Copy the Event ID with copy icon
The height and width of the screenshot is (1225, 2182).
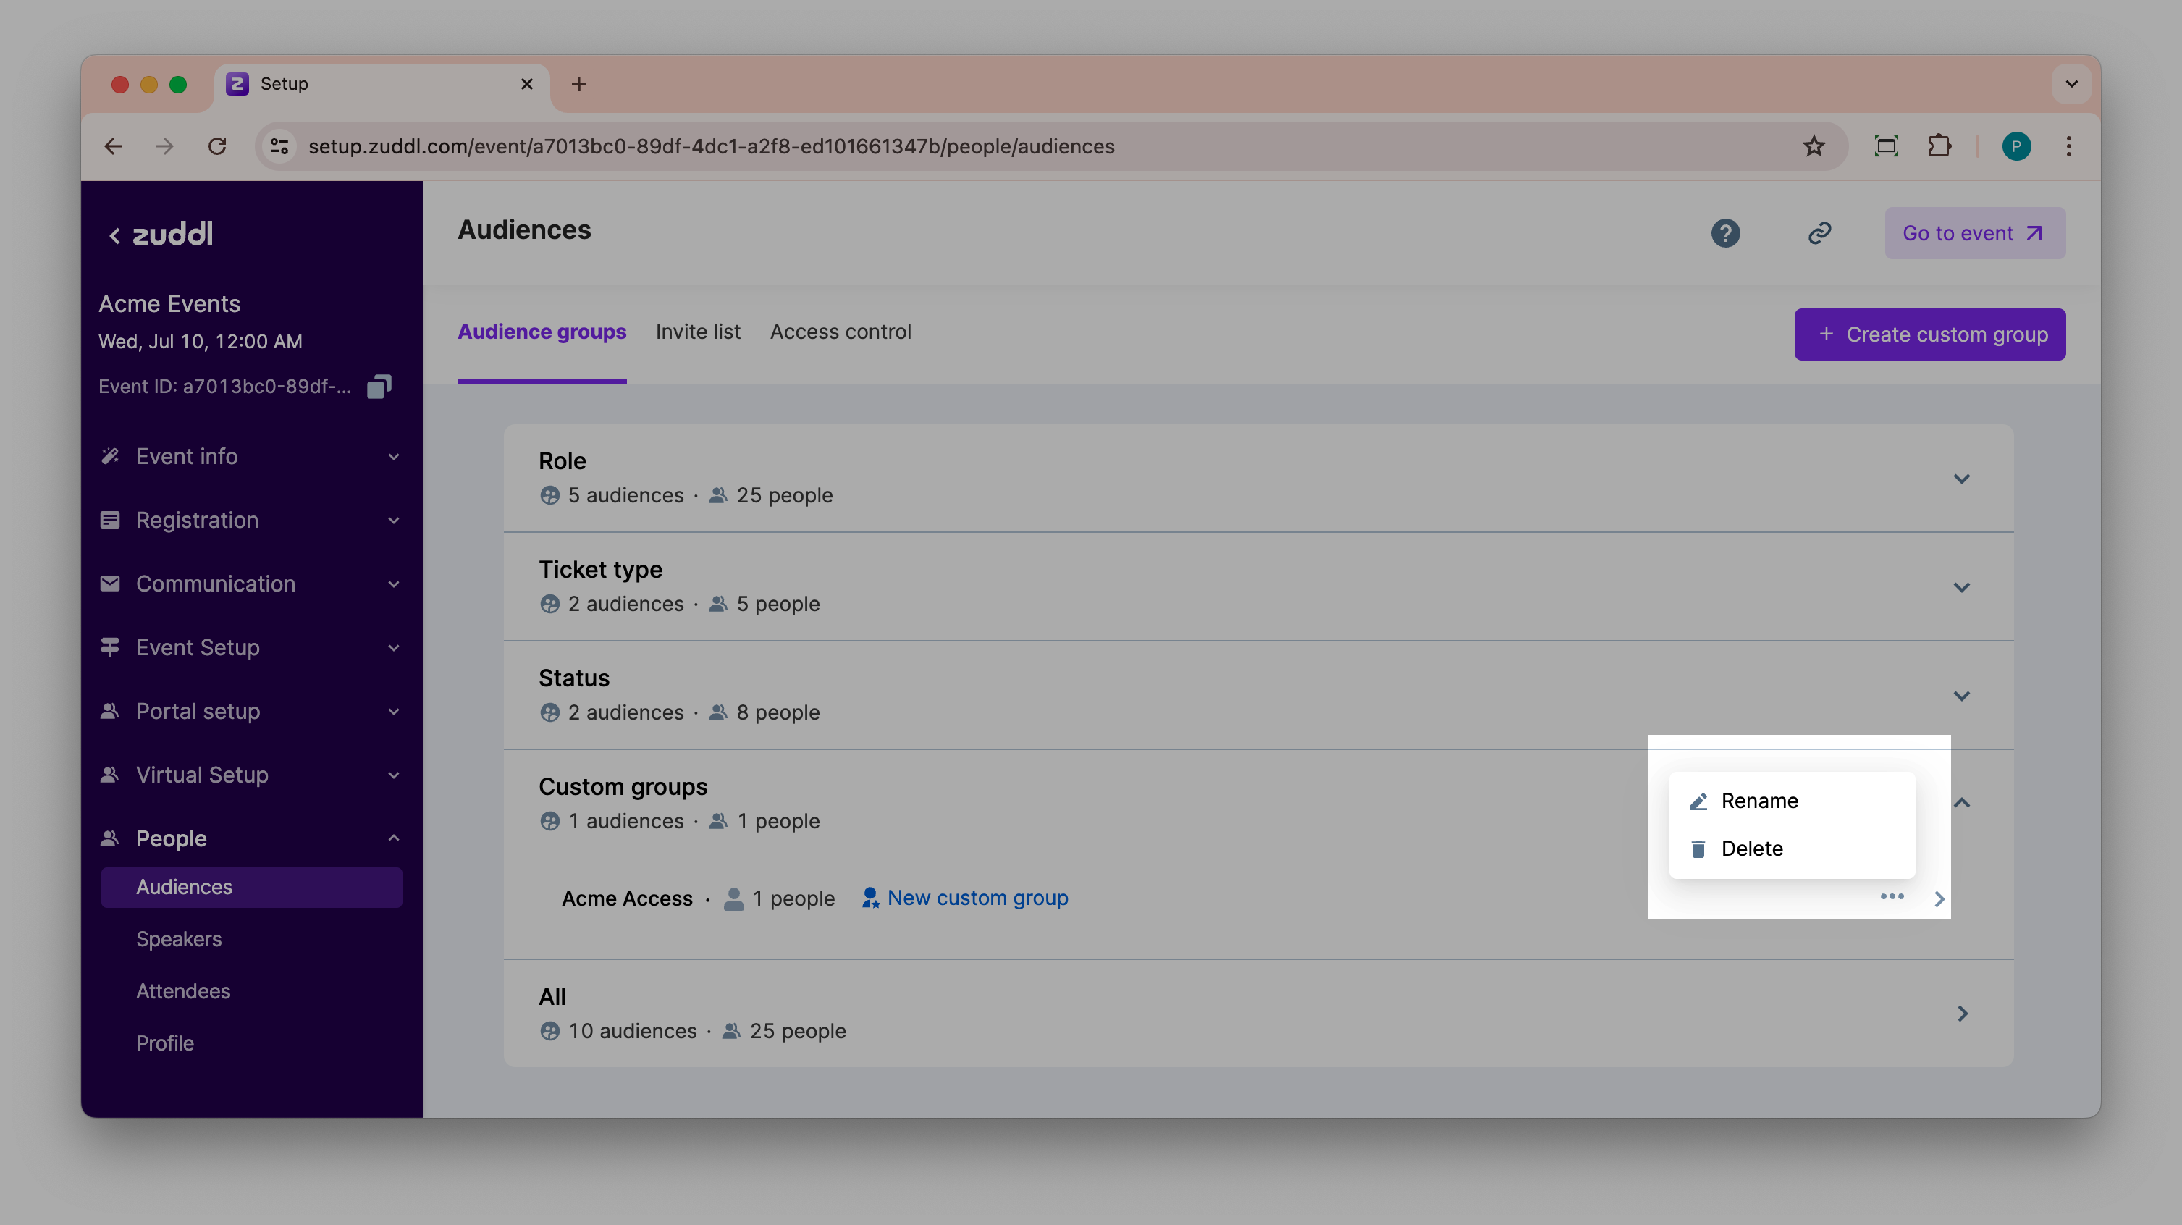pyautogui.click(x=379, y=387)
